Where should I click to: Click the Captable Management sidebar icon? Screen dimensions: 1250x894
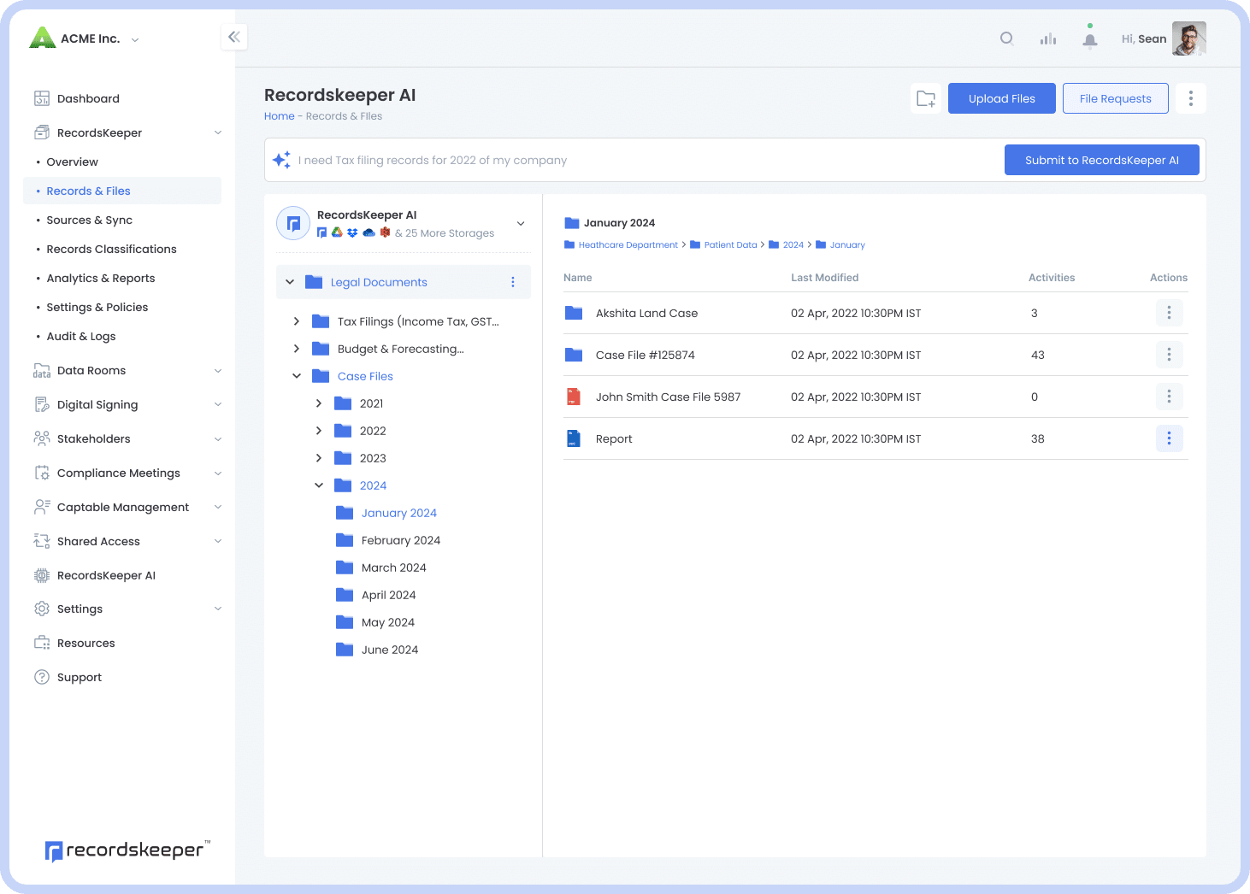[x=42, y=507]
